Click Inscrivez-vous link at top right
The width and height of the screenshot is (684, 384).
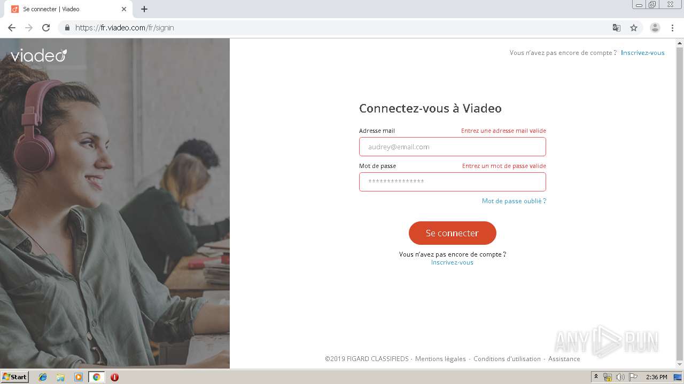643,53
